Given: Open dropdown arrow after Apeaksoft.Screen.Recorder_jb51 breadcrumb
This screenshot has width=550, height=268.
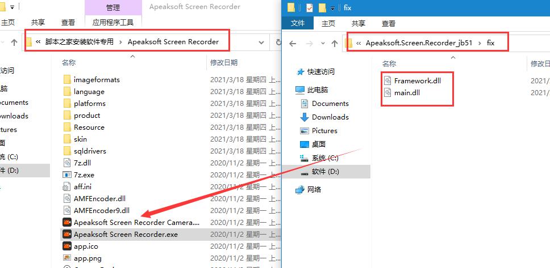Looking at the screenshot, I should [x=480, y=43].
